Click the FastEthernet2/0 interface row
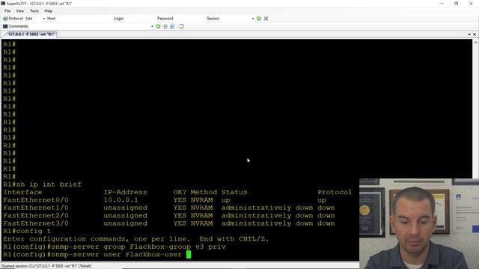Viewport: 479px width, 269px height. [169, 216]
